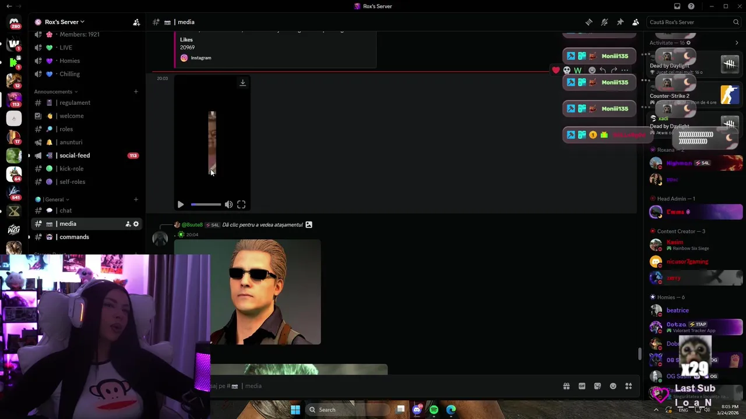Open pinned messages pin icon
This screenshot has height=419, width=746.
[620, 22]
